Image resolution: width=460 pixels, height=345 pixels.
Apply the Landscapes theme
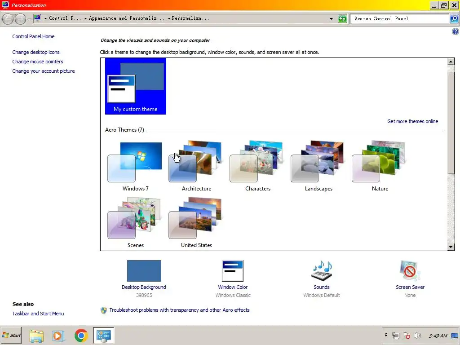[x=318, y=166]
